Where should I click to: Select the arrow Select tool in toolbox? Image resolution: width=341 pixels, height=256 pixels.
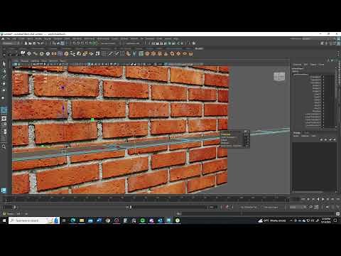pos(4,63)
